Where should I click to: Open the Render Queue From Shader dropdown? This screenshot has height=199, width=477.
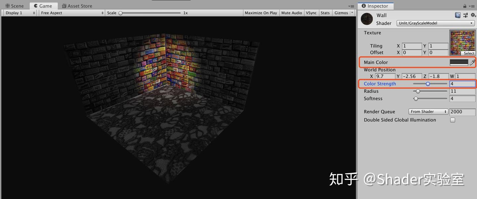point(428,112)
